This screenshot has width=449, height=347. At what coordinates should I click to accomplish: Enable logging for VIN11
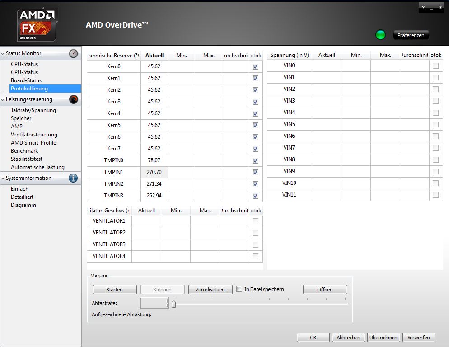click(435, 195)
